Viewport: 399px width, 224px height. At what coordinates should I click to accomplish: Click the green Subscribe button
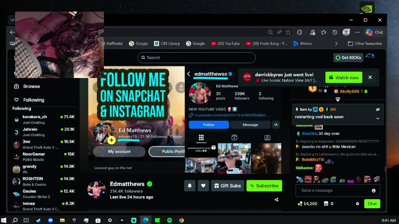point(264,186)
